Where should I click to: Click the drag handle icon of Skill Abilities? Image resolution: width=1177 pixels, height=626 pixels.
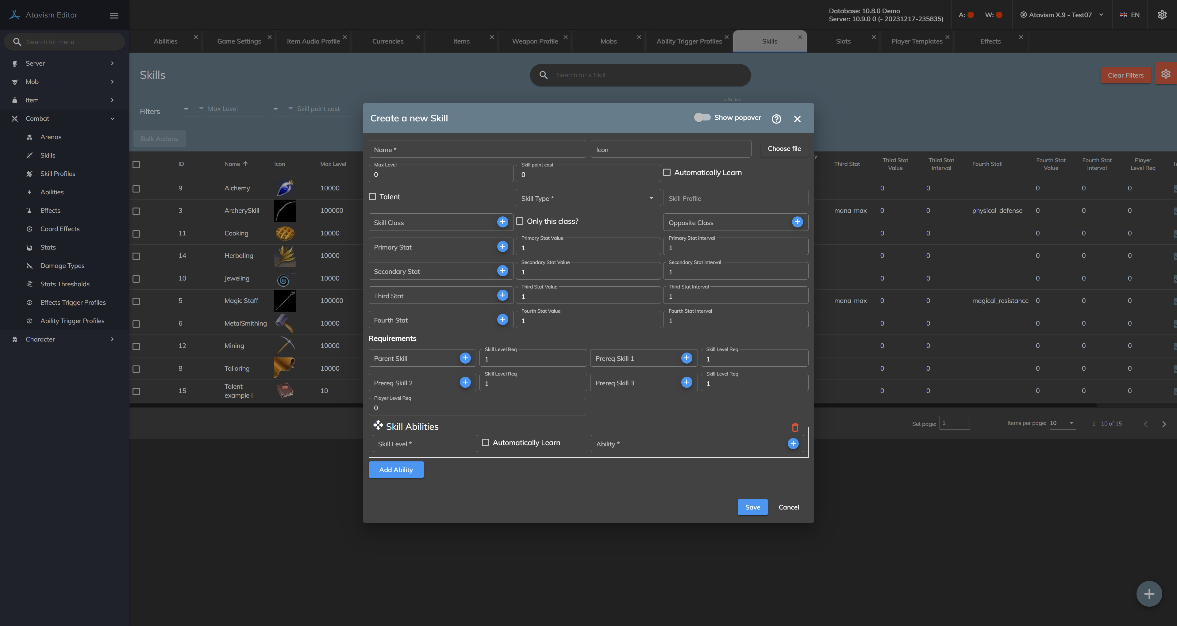pos(378,425)
